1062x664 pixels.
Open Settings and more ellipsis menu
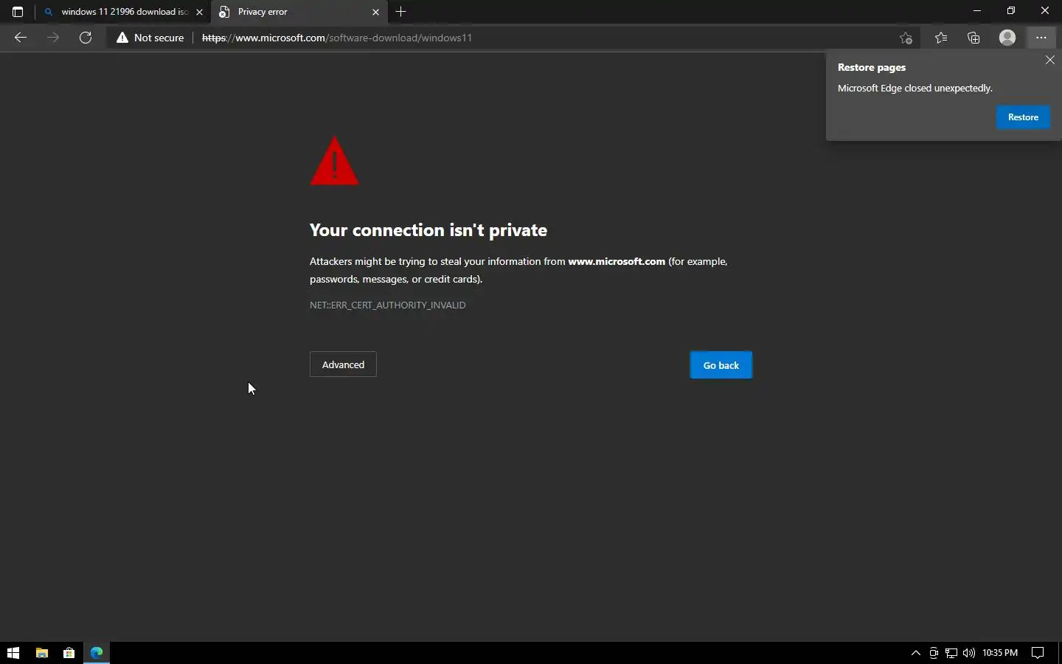click(x=1041, y=38)
